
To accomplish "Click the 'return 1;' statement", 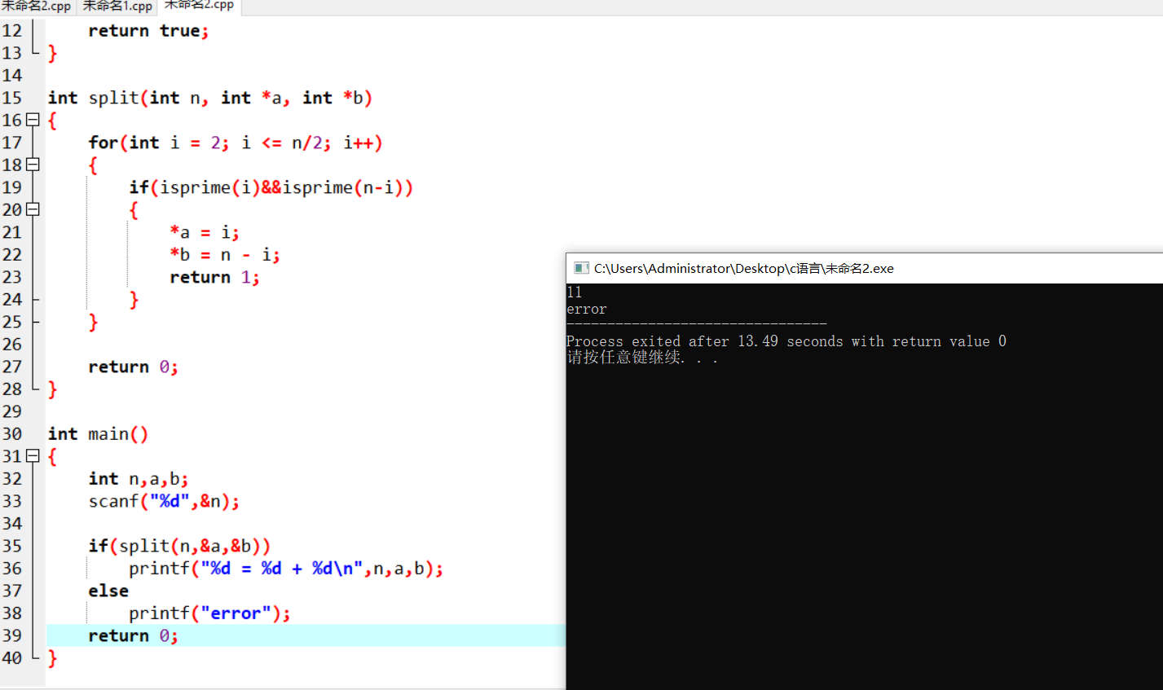I will point(215,278).
